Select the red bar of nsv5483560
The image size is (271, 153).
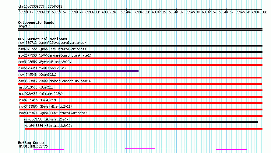click(x=141, y=110)
